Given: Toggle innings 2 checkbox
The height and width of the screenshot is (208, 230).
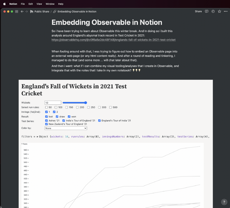Looking at the screenshot, I should (x=54, y=112).
